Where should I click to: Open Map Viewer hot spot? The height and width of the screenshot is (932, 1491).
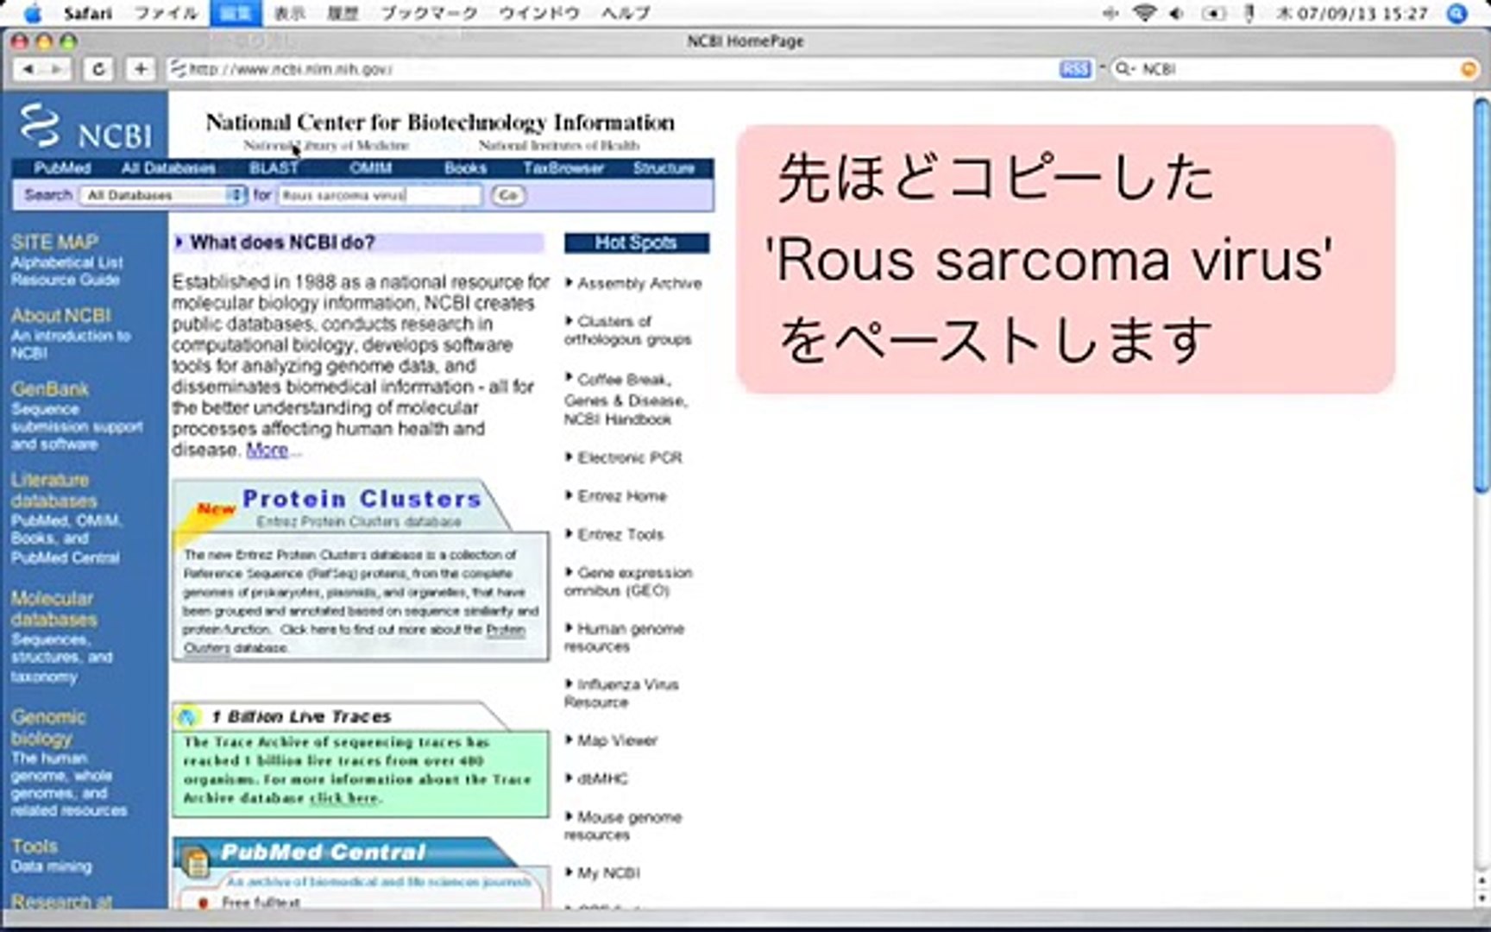[617, 740]
